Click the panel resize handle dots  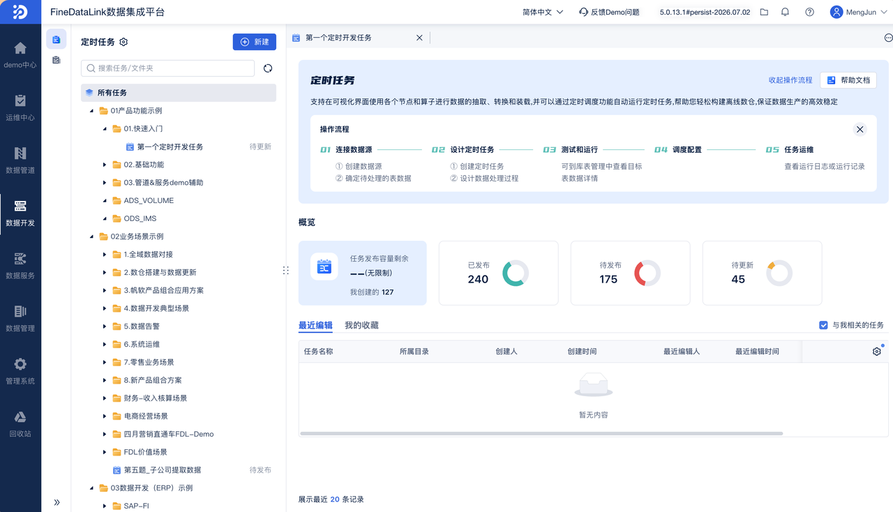(x=285, y=271)
